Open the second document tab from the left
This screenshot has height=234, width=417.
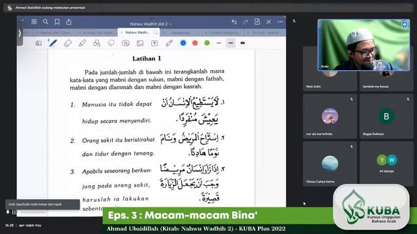(97, 32)
